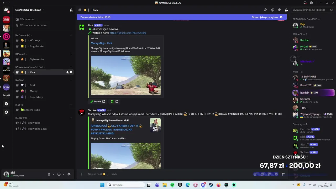Open Kick channel settings gear icon

[x=71, y=72]
